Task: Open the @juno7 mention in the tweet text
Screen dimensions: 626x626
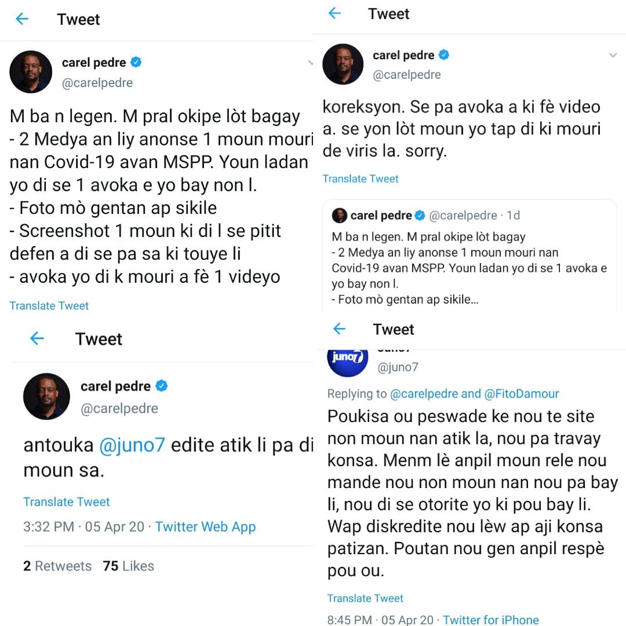Action: pos(132,445)
